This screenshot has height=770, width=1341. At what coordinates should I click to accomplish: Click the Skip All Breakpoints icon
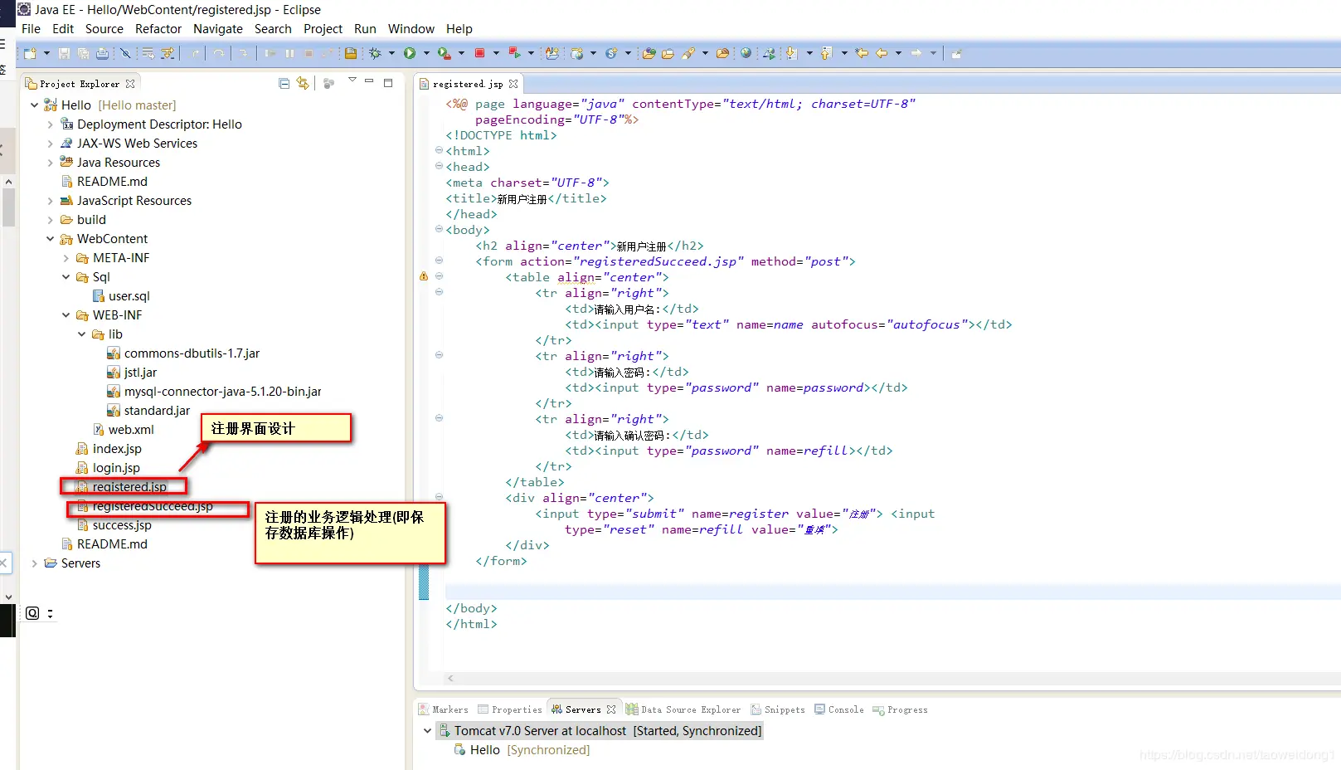click(125, 53)
